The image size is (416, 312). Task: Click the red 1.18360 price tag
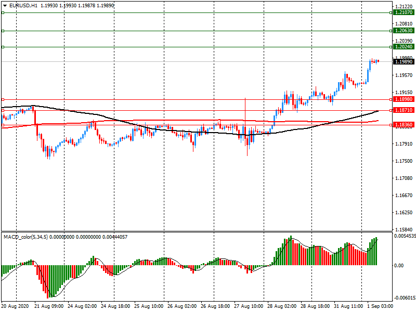pyautogui.click(x=404, y=125)
